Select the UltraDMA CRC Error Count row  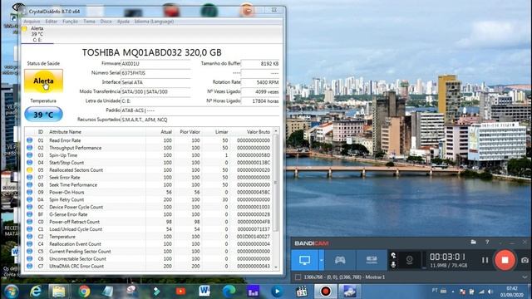[149, 267]
